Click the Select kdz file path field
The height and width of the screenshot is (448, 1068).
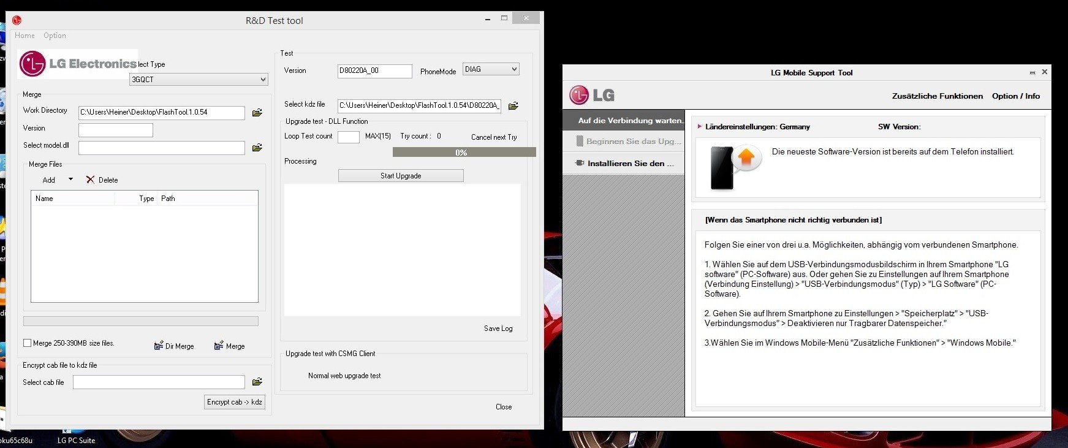(419, 105)
